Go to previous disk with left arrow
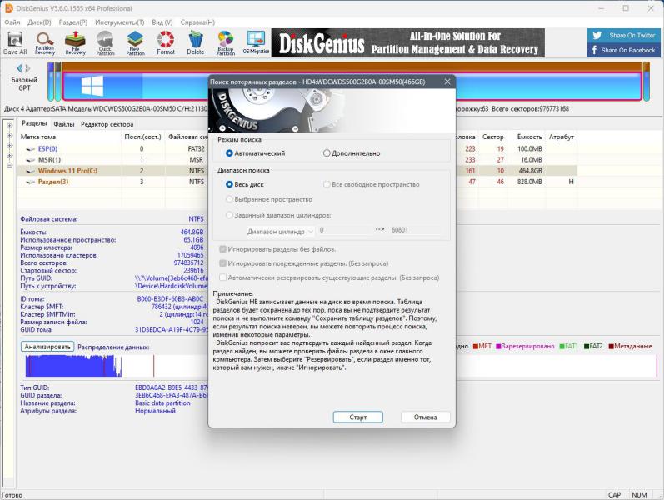This screenshot has width=664, height=500. [x=19, y=68]
